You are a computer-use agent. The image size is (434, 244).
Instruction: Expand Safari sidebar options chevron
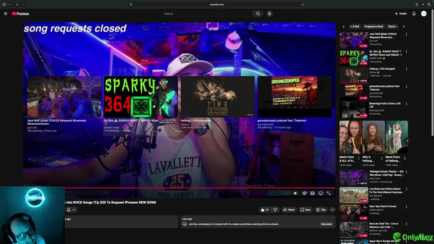point(9,4)
